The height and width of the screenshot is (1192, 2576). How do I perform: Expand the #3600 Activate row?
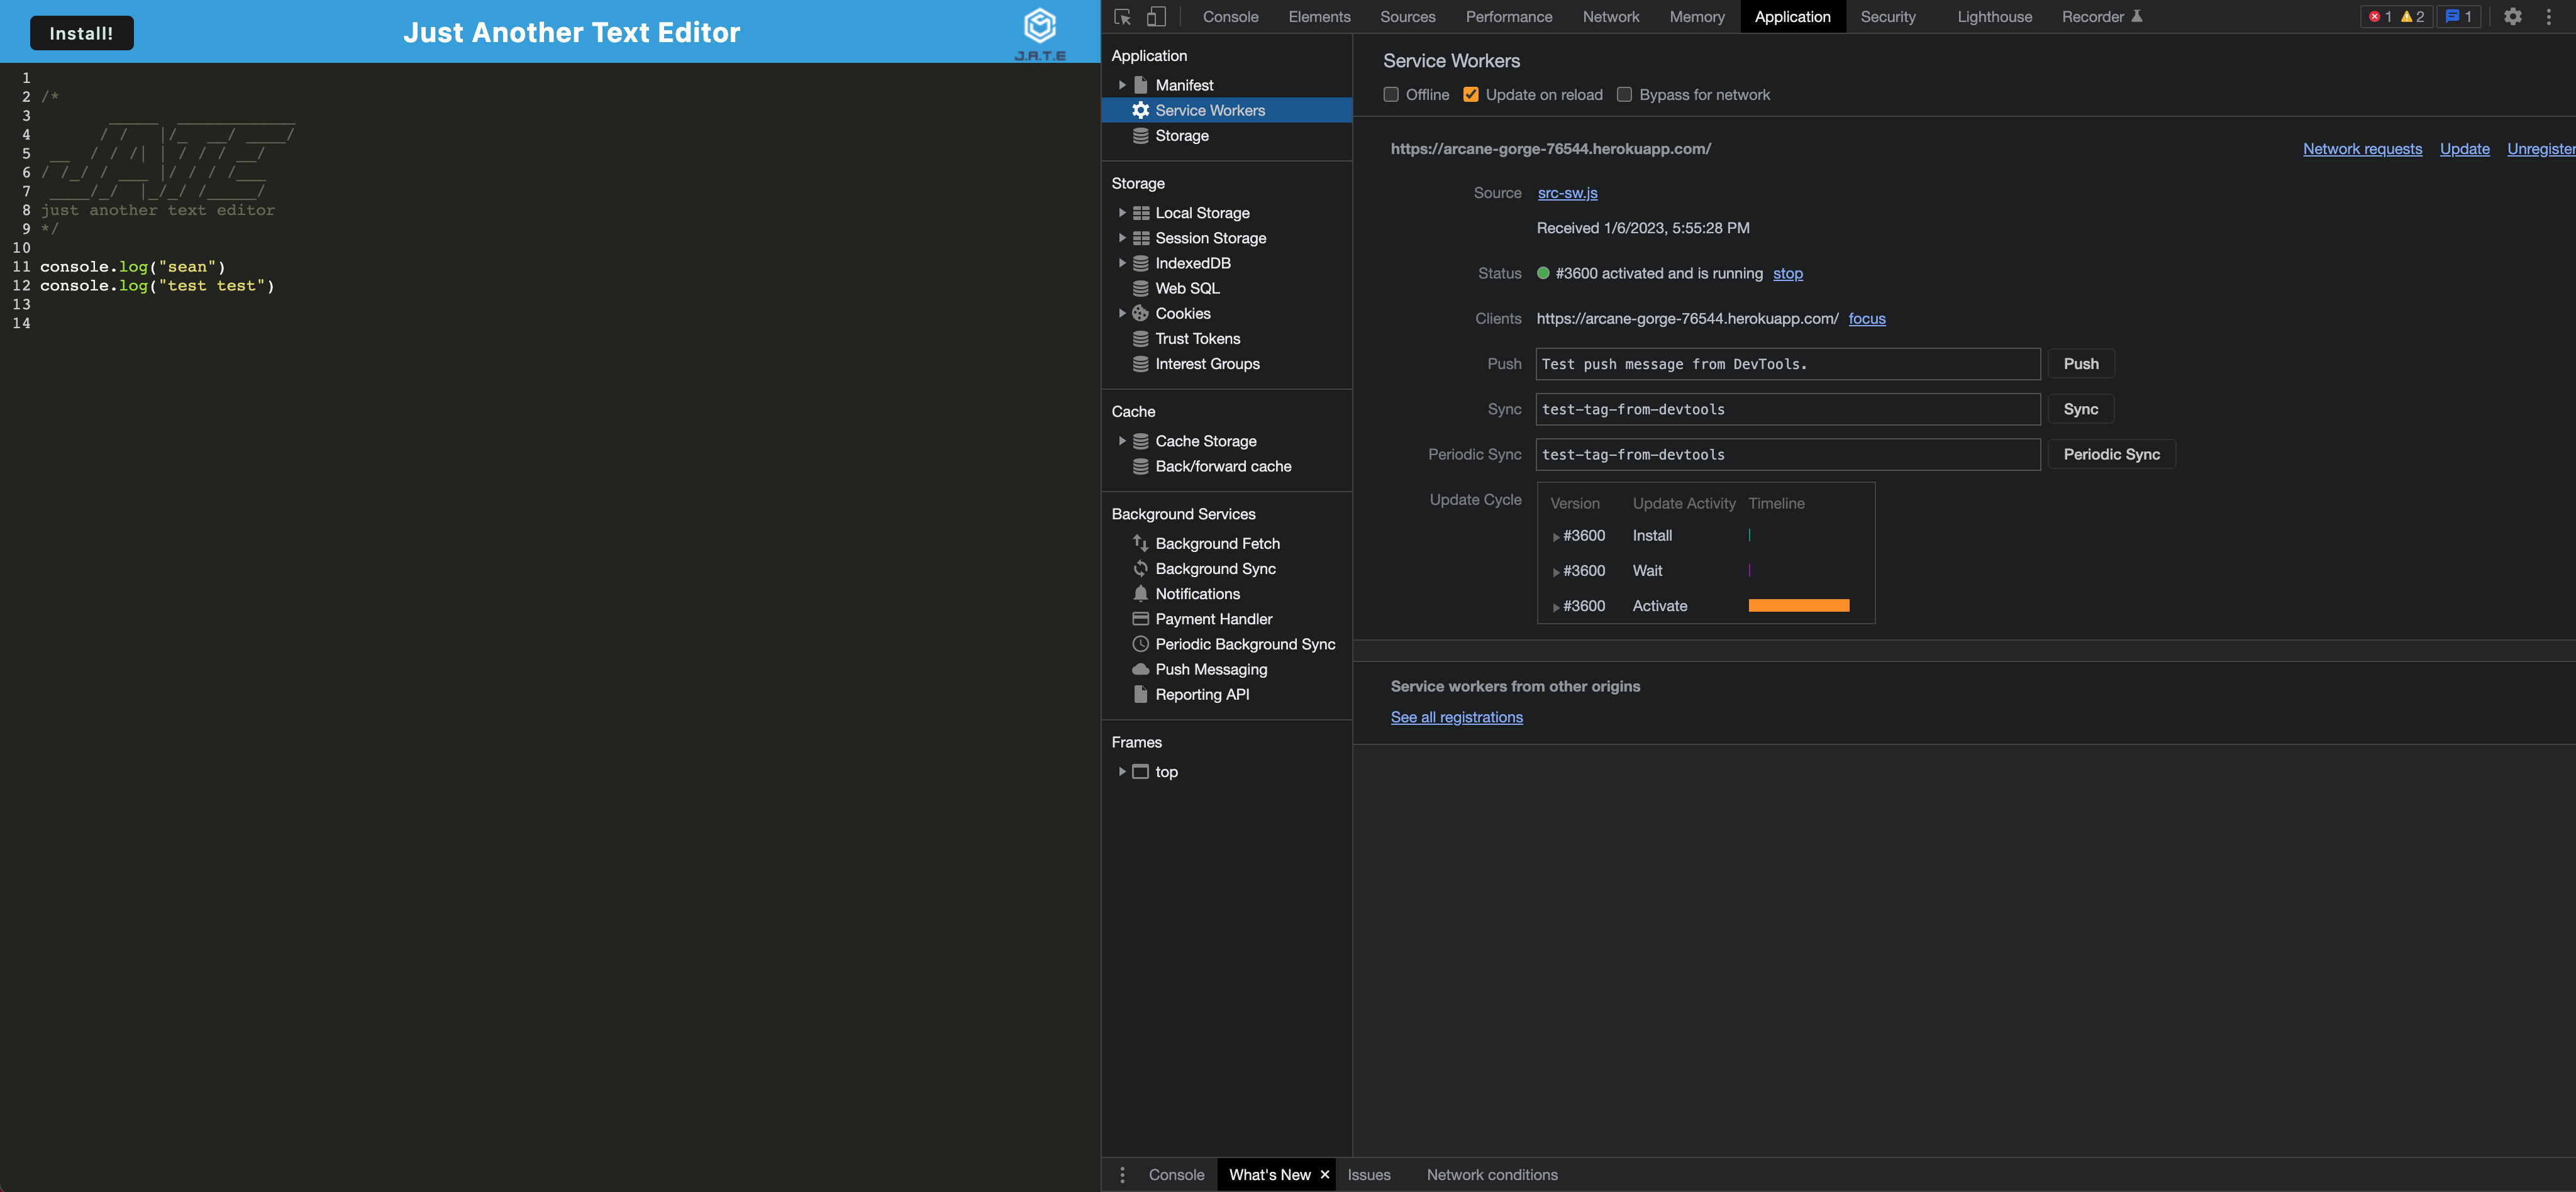tap(1556, 607)
